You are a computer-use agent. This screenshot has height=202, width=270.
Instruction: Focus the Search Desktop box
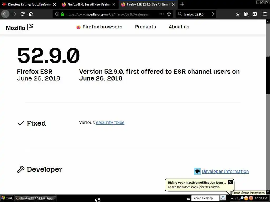(205, 198)
